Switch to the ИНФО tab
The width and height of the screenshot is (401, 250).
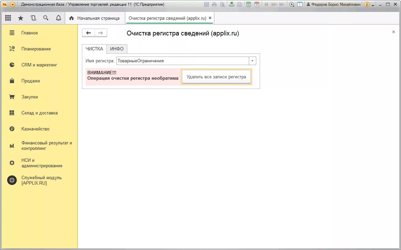pos(117,49)
